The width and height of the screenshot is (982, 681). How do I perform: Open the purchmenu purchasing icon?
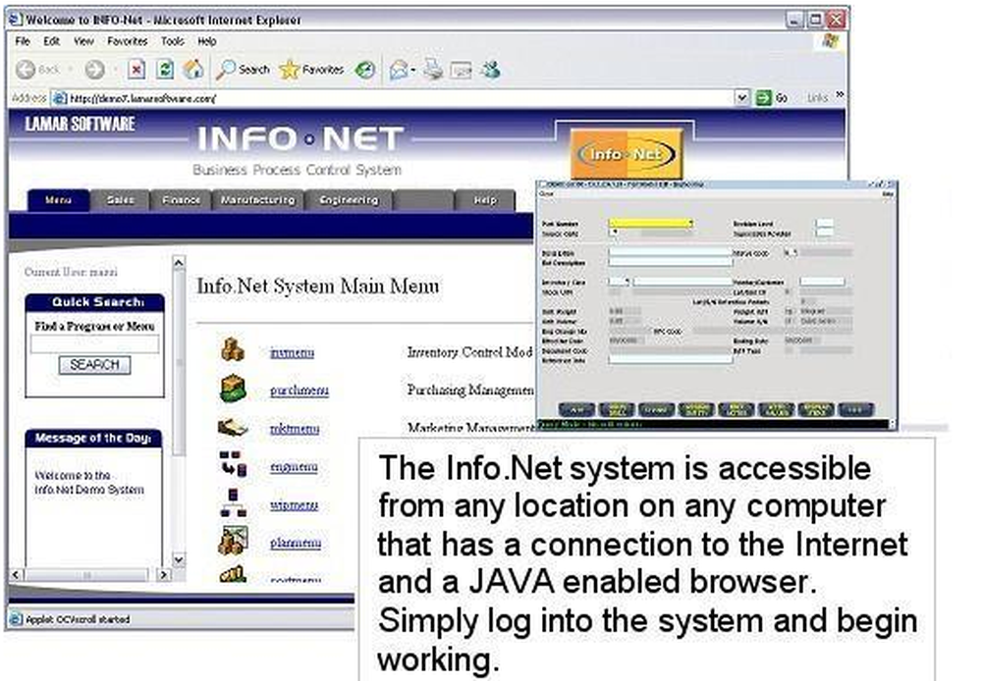232,389
